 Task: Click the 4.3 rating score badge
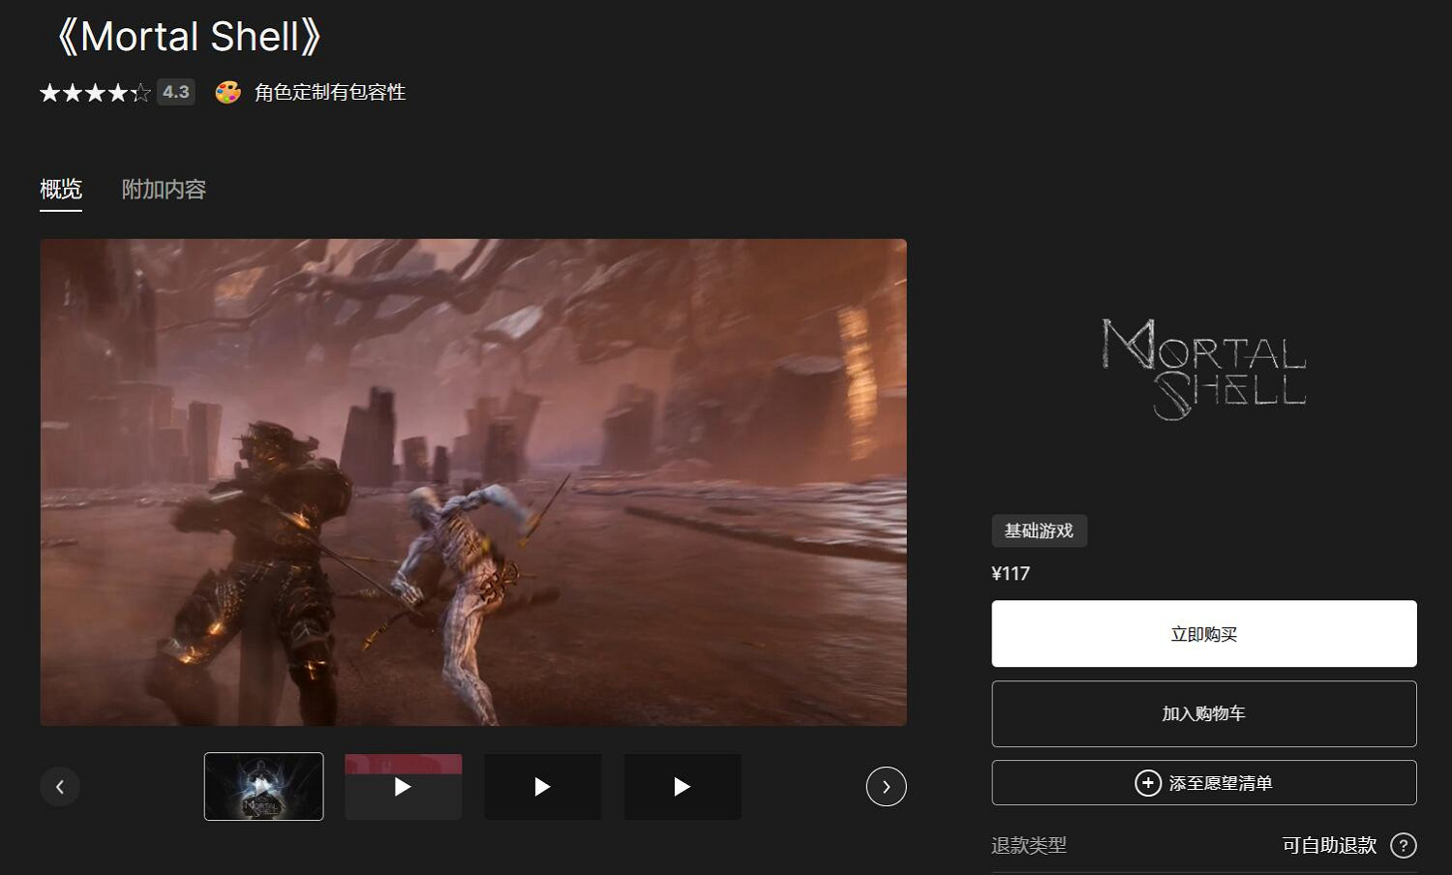tap(175, 92)
